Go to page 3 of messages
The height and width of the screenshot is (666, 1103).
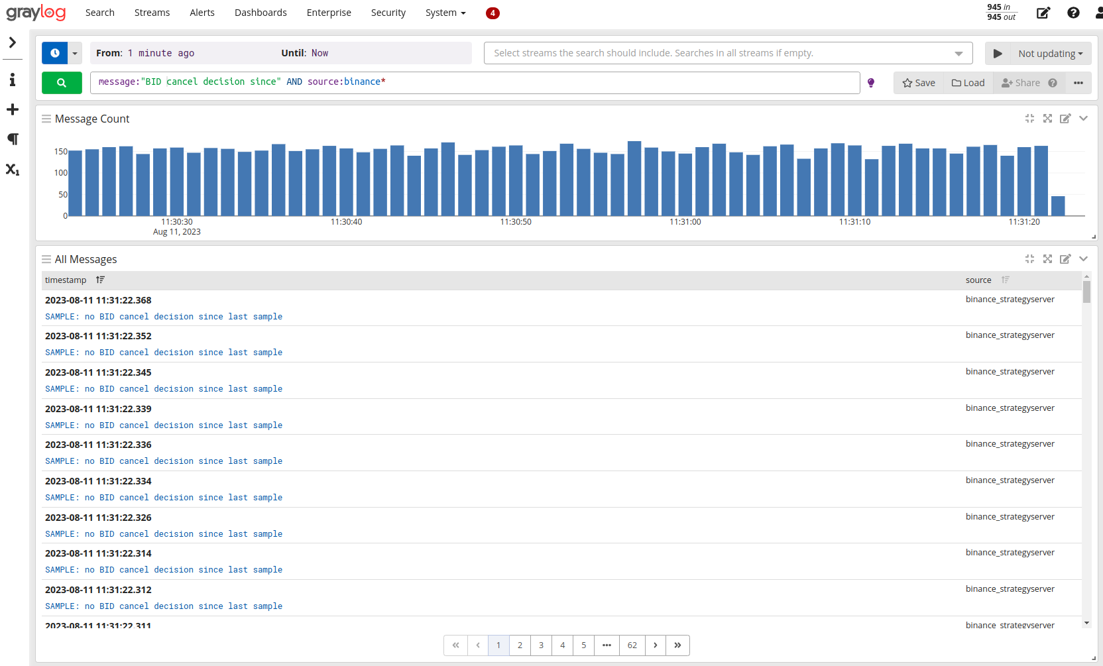click(541, 645)
